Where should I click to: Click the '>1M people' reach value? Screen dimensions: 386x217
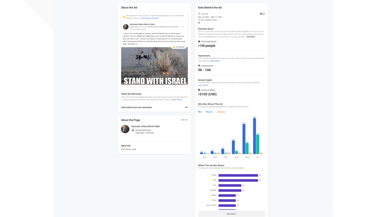coord(207,46)
